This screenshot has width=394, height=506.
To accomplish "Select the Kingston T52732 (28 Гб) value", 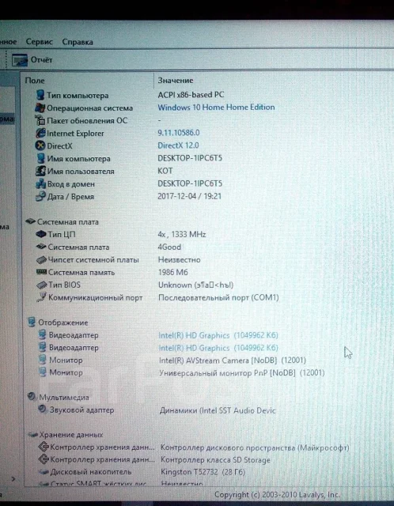I will point(203,472).
